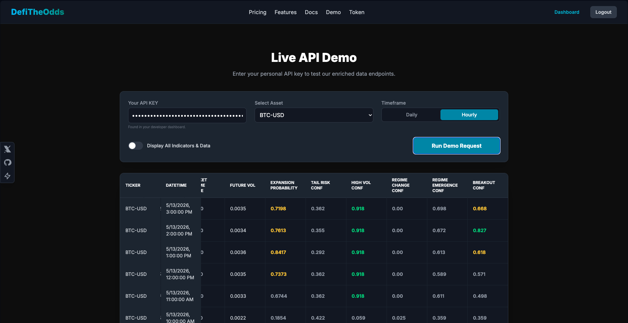Click expansion probability value 0.7198
The width and height of the screenshot is (628, 323).
pos(278,209)
